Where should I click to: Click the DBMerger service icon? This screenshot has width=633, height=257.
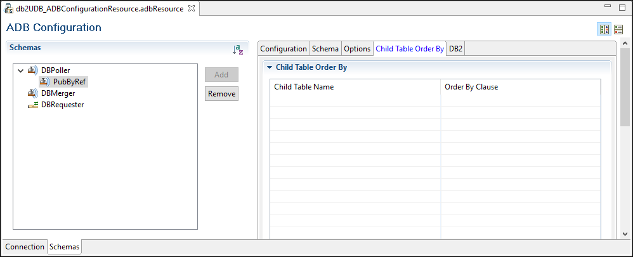[32, 93]
